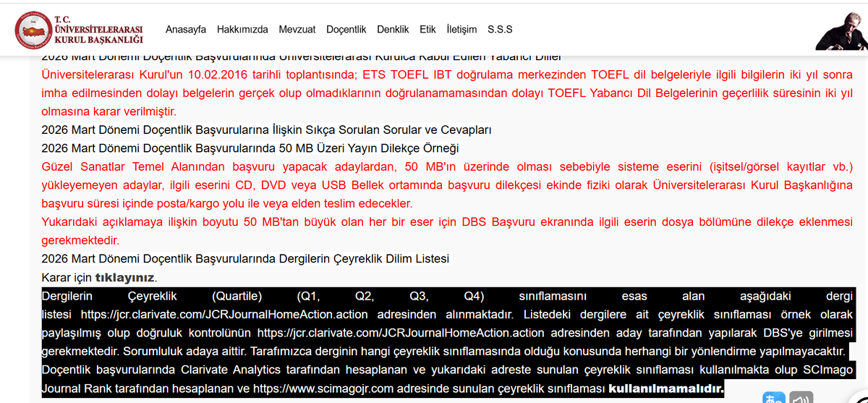Click the gray speaker read-aloud icon
868x403 pixels.
[801, 399]
